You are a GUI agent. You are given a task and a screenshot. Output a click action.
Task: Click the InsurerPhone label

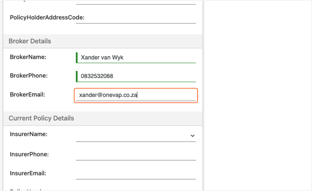[29, 154]
